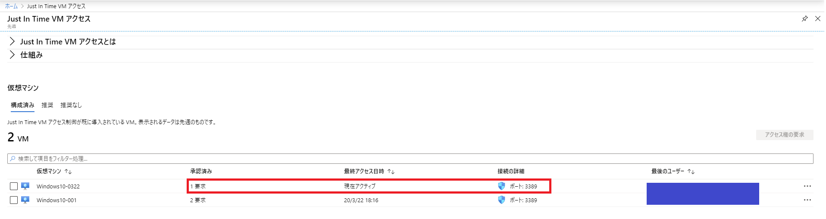Open the ellipsis menu for Windows10-001
The height and width of the screenshot is (219, 826).
click(807, 200)
